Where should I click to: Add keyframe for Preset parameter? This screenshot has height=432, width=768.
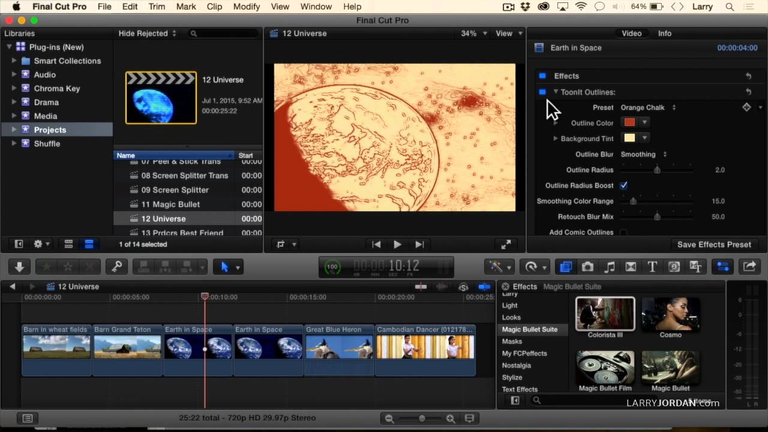[746, 107]
